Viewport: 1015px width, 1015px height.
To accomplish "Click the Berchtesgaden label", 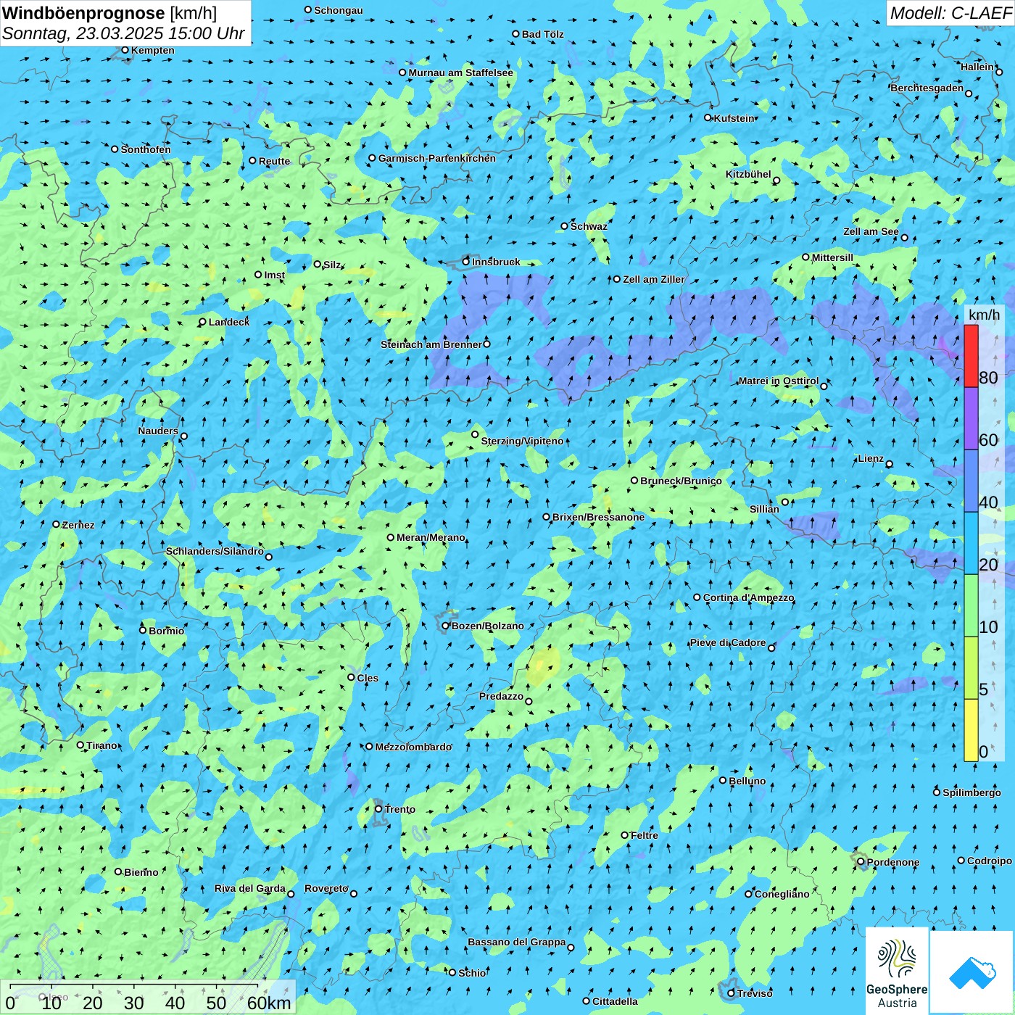I will point(927,88).
